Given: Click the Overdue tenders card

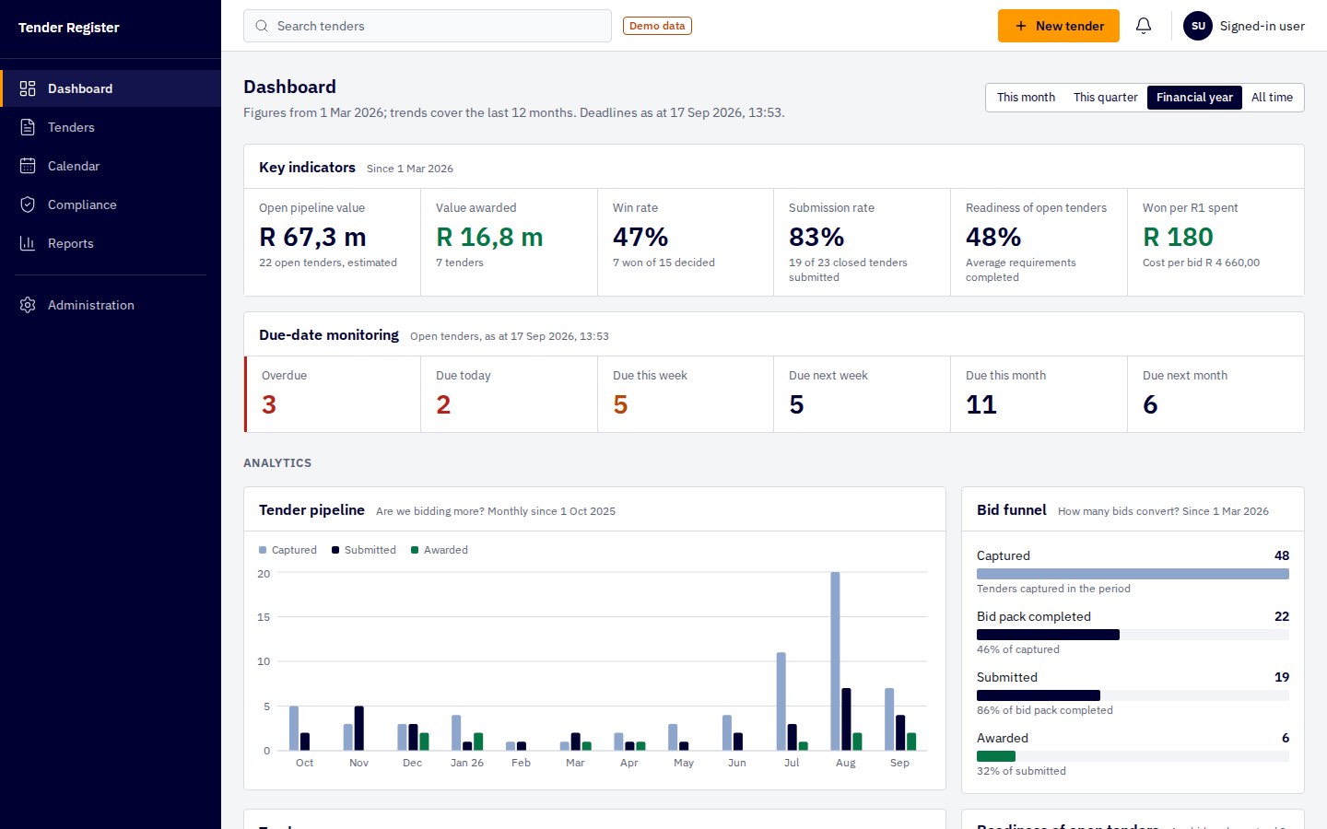Looking at the screenshot, I should (333, 394).
